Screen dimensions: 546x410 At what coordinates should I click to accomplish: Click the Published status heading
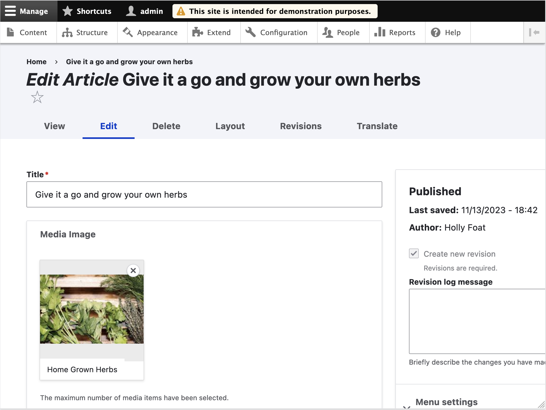coord(435,191)
